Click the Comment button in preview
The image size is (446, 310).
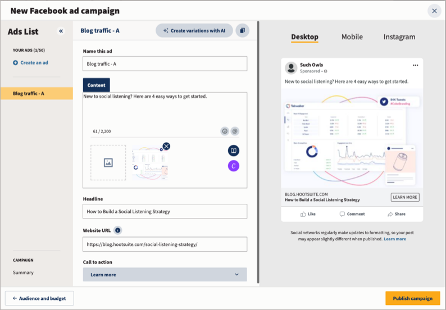coord(352,214)
